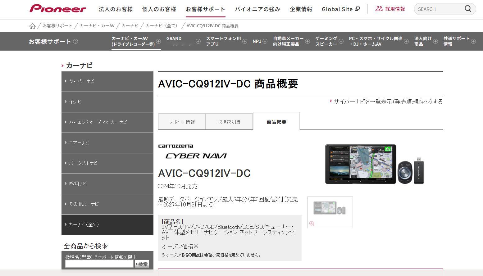
Task: Click the search magnifier icon
Action: tap(468, 9)
